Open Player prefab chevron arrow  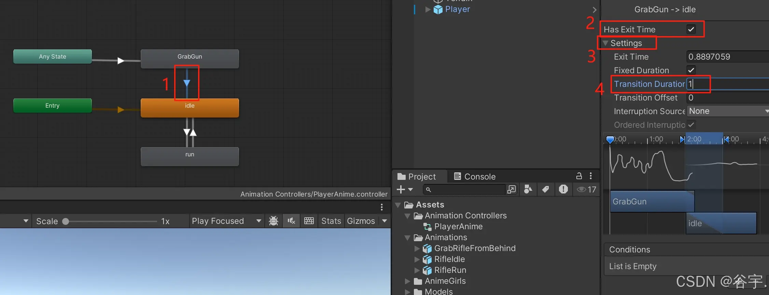(x=595, y=10)
